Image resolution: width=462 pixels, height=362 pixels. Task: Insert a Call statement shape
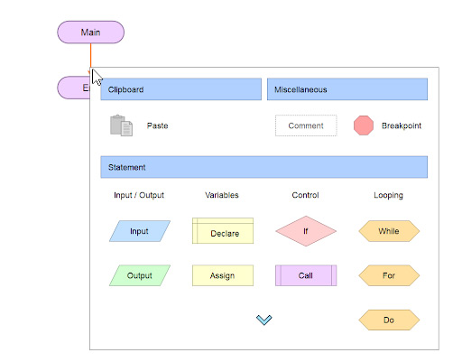pos(306,275)
